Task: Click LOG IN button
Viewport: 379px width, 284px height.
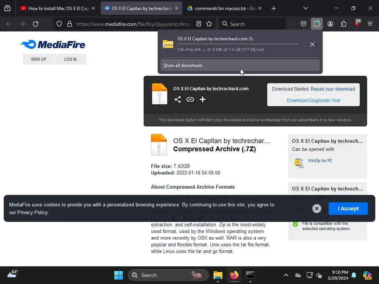Action: point(70,59)
